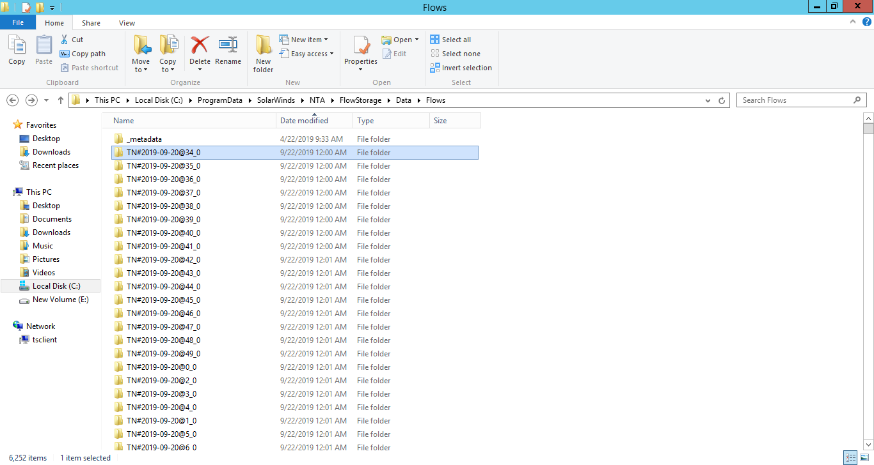This screenshot has width=874, height=465.
Task: Click the Up one level arrow
Action: tap(61, 100)
